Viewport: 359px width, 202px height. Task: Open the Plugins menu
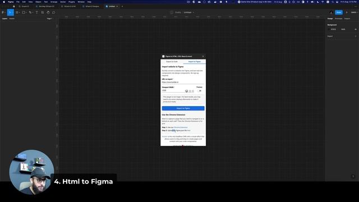pyautogui.click(x=72, y=2)
